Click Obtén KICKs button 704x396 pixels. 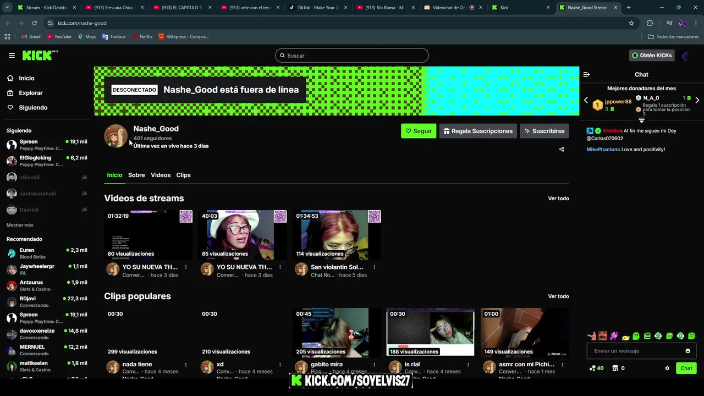point(652,56)
